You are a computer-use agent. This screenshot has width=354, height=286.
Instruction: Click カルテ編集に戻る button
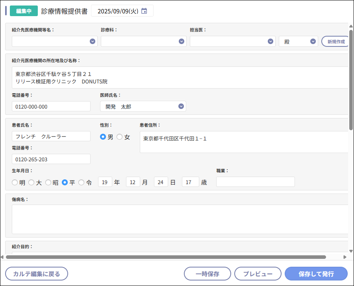(37, 274)
